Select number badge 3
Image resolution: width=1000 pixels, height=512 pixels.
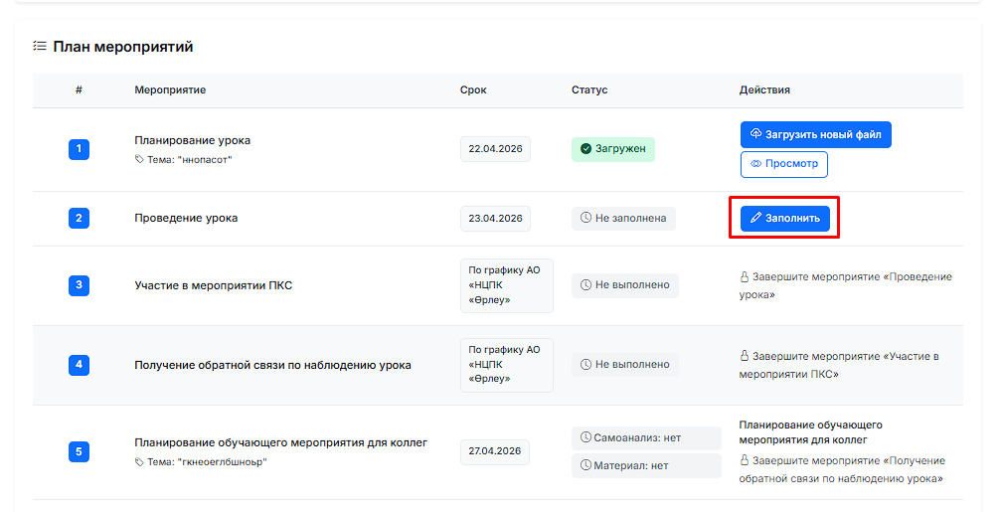(80, 285)
